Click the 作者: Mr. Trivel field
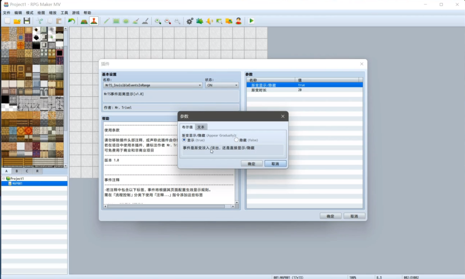The width and height of the screenshot is (465, 279). 171,108
